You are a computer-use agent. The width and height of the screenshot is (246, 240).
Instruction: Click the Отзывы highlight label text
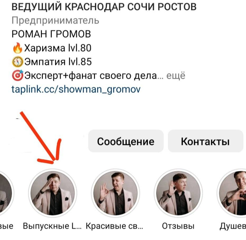178,226
